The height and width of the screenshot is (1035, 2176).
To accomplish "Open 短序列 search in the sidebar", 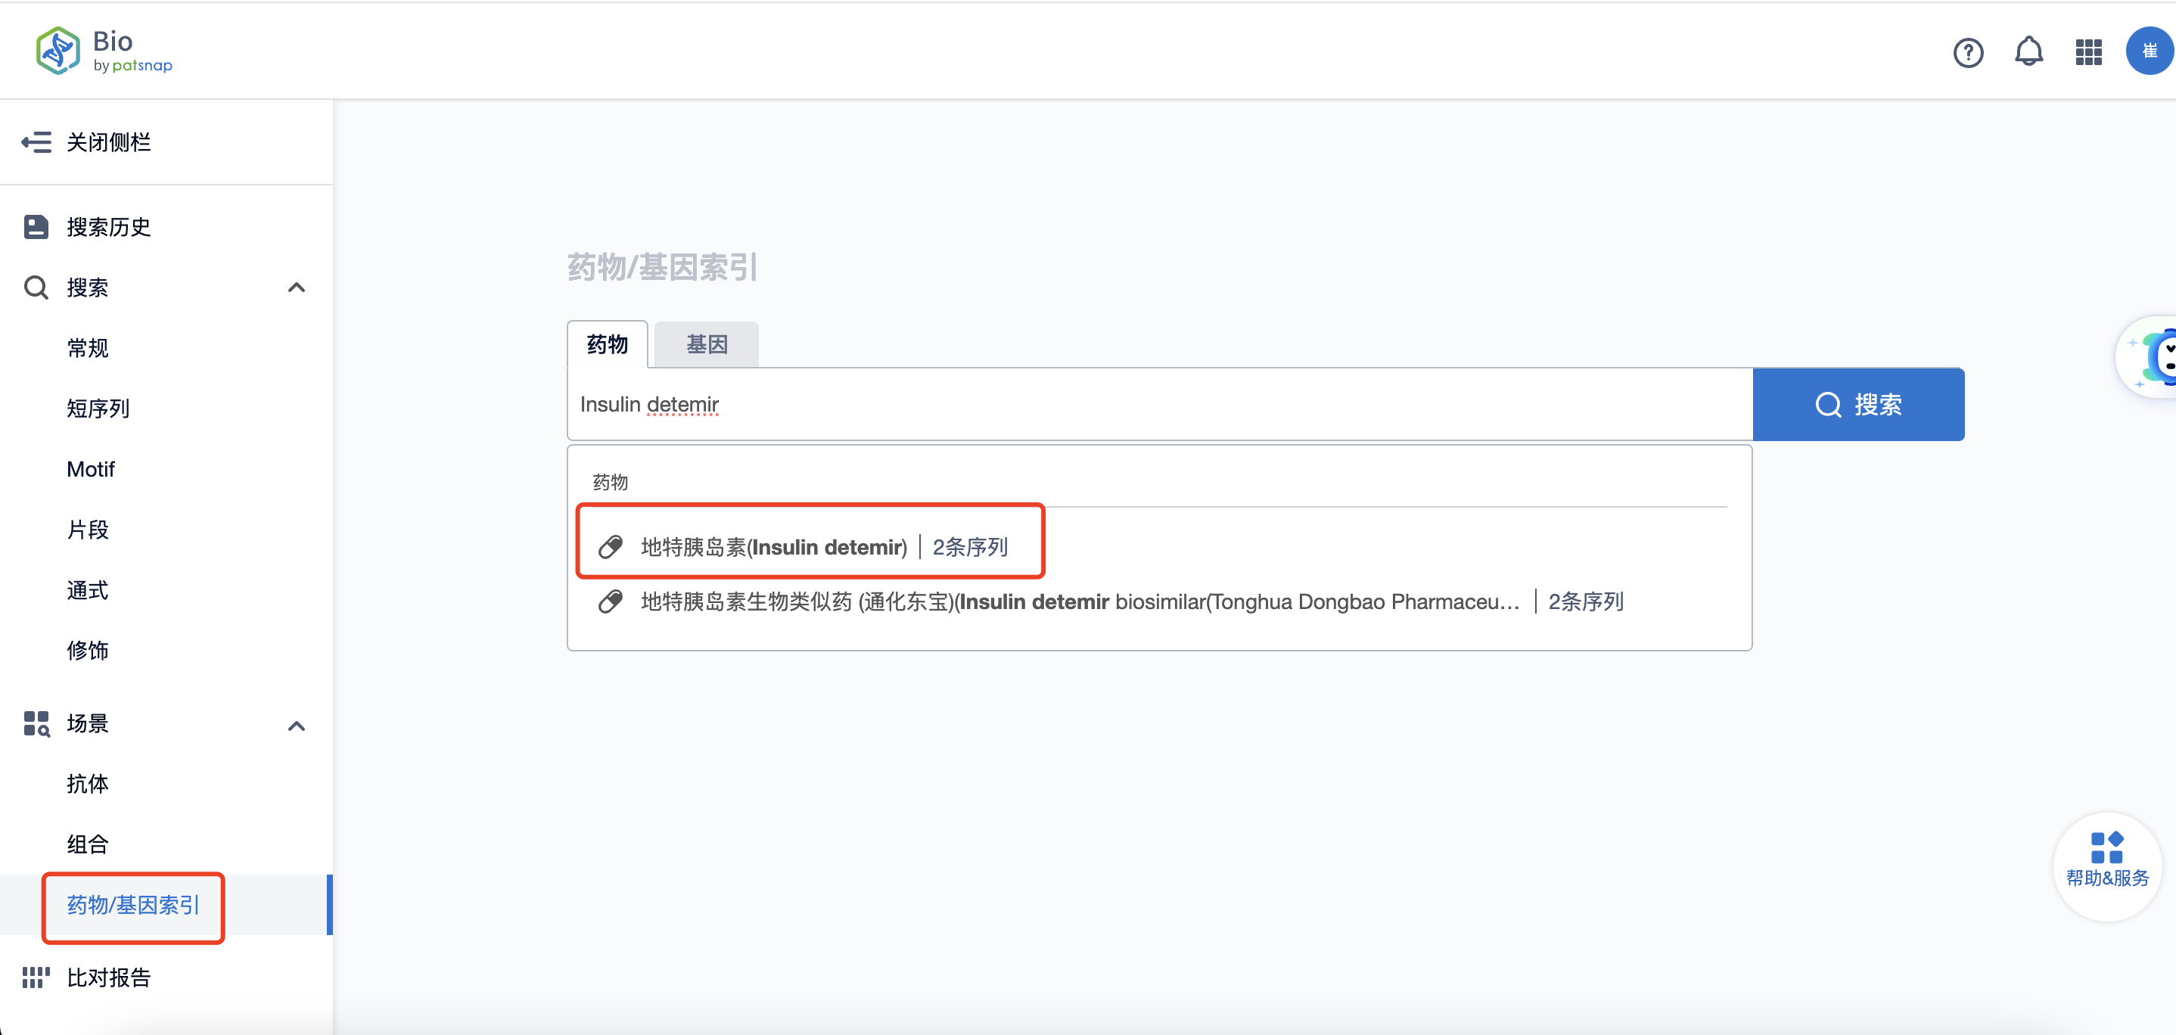I will point(98,408).
